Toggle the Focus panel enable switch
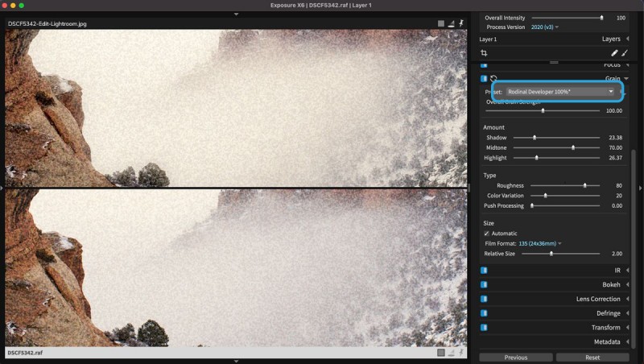Viewport: 644px width, 364px height. coord(484,65)
